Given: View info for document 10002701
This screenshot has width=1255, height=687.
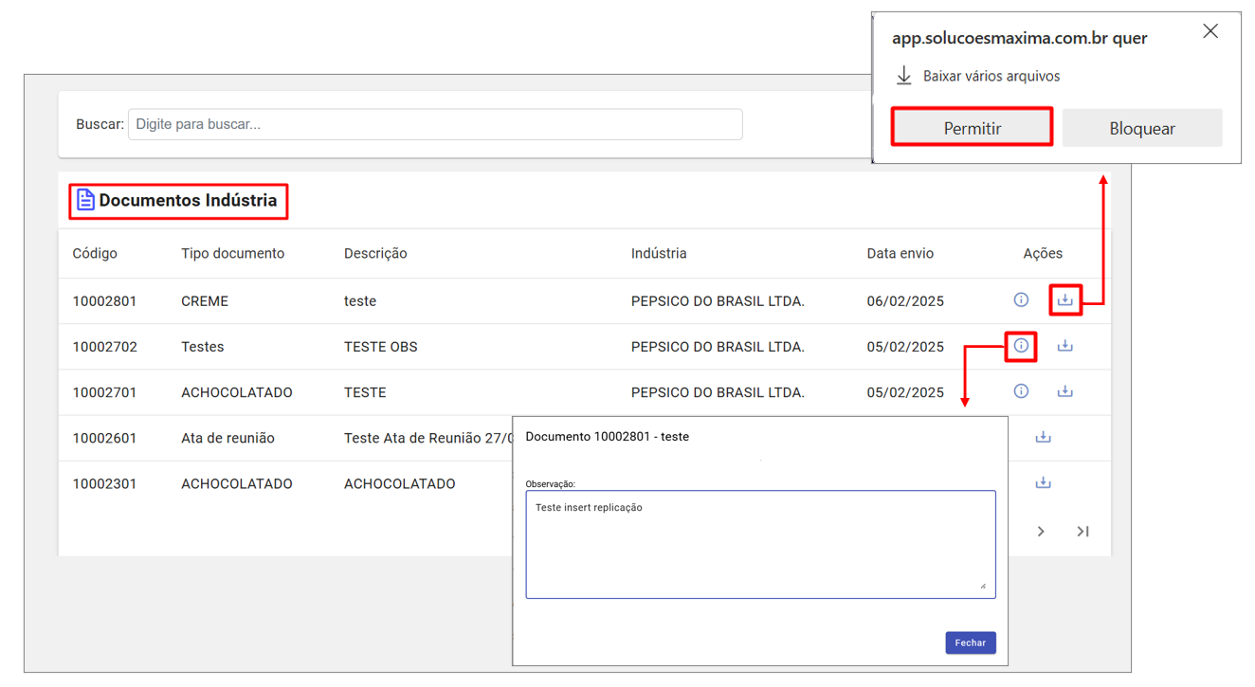Looking at the screenshot, I should click(1021, 391).
